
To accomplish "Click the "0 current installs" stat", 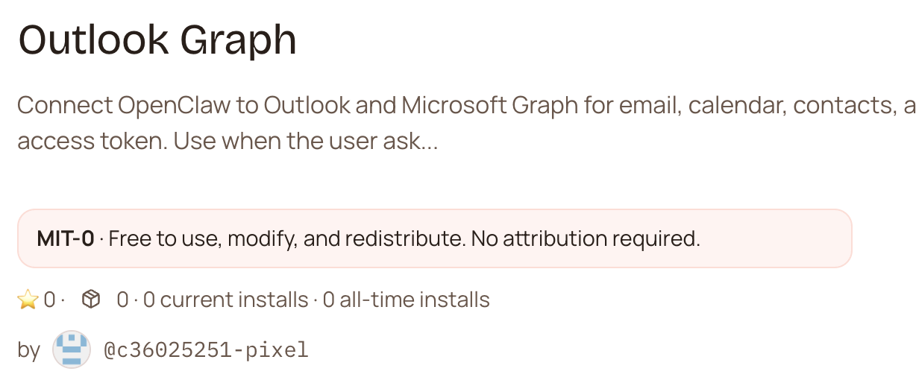I will [x=225, y=300].
